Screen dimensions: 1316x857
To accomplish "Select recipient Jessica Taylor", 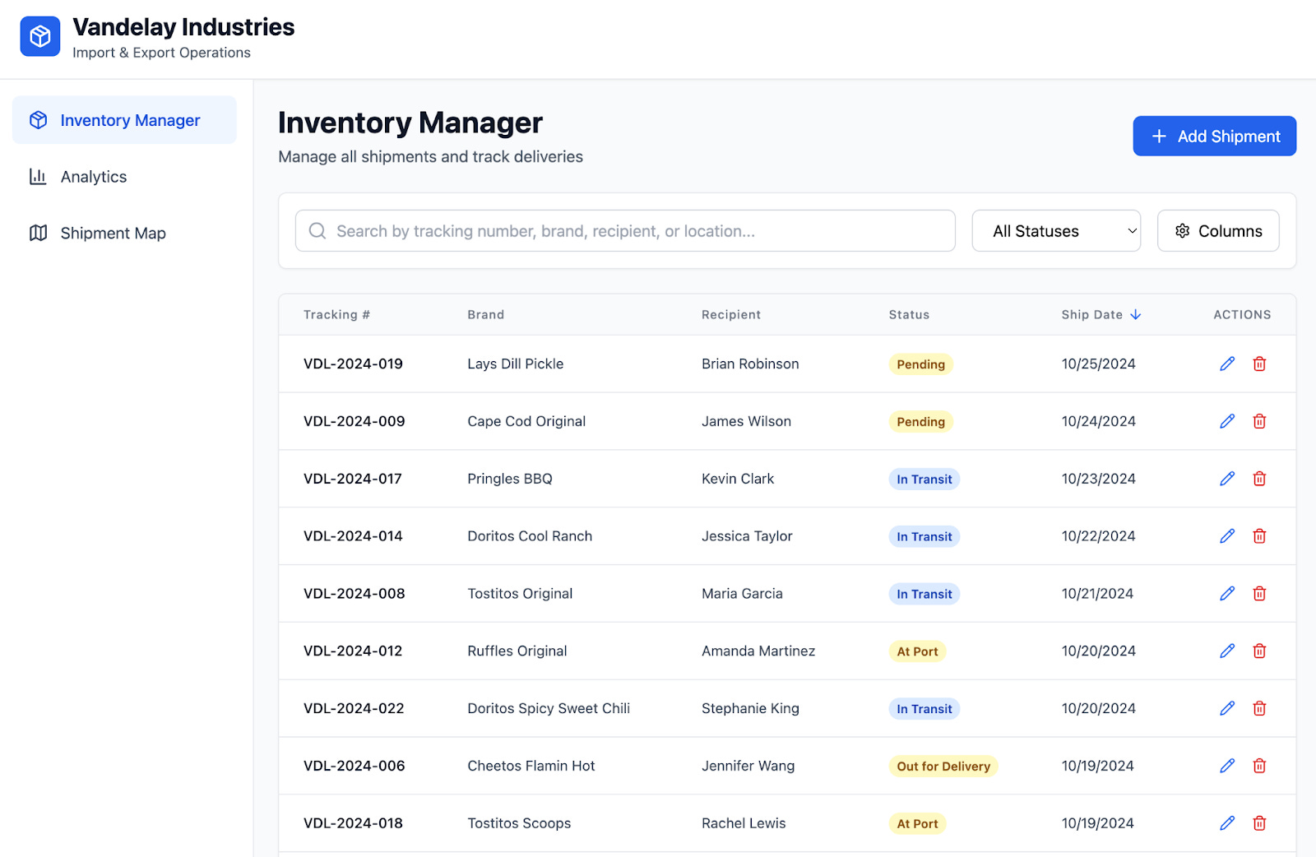I will (747, 536).
